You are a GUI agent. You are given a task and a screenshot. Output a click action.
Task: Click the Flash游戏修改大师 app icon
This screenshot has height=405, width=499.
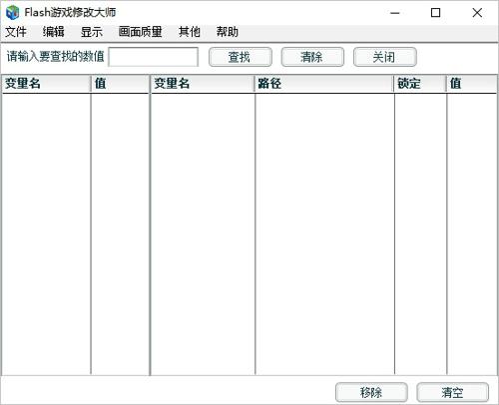pos(13,13)
